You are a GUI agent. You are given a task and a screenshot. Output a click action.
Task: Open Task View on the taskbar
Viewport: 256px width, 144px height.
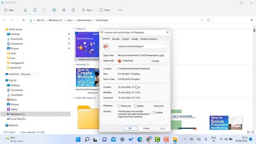click(x=96, y=140)
